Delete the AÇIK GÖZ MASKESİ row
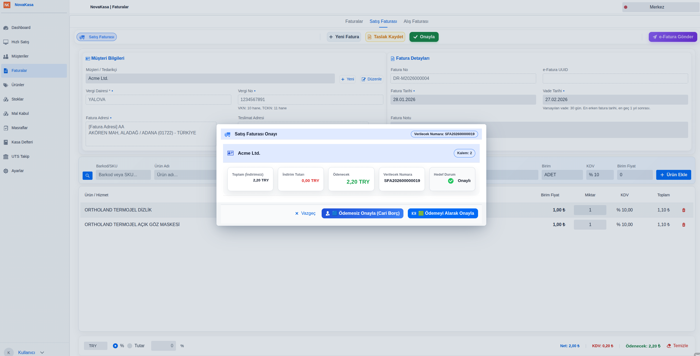Viewport: 700px width, 356px height. [x=683, y=225]
